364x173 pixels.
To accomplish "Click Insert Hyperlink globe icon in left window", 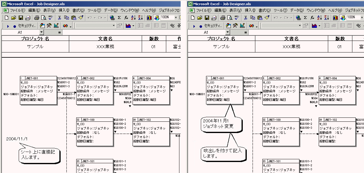I will 112,18.
